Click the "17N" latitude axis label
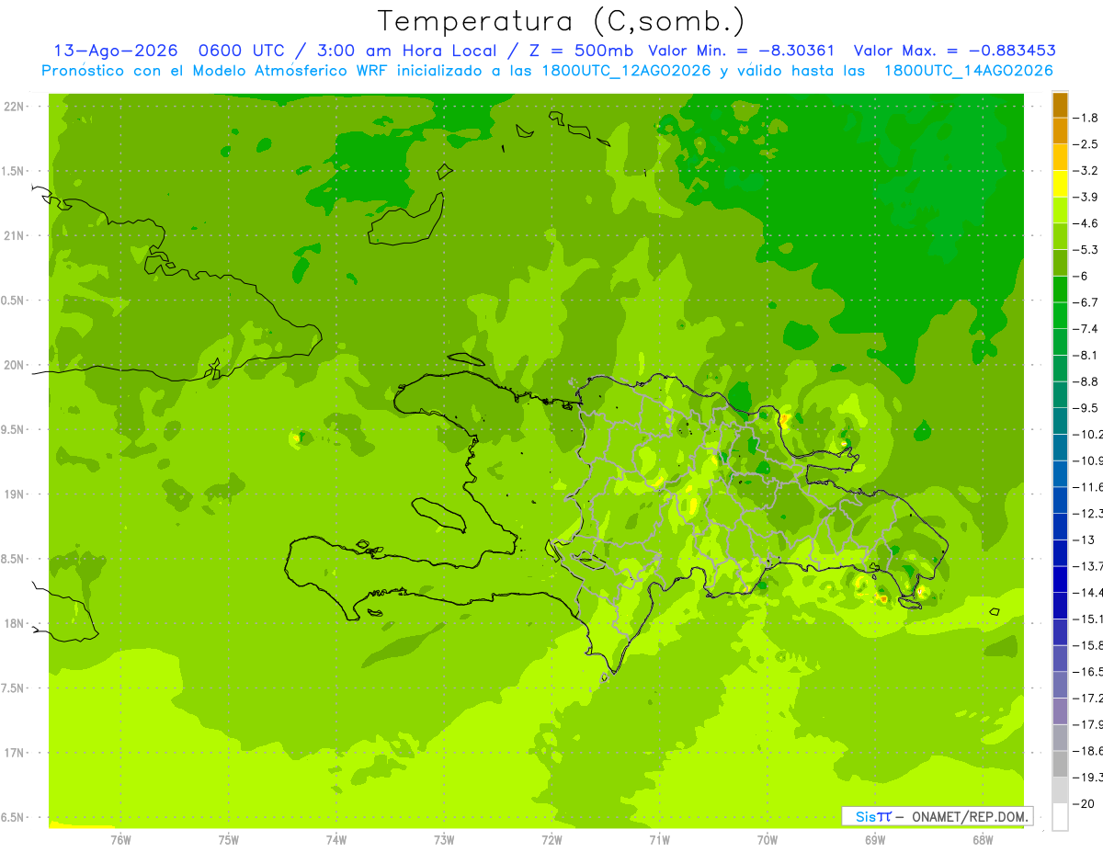1103x852 pixels. pos(15,754)
